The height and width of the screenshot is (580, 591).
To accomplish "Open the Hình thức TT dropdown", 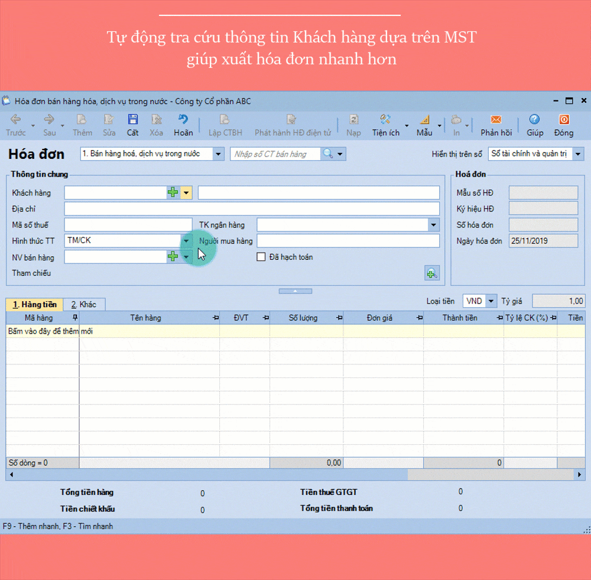I will pos(187,240).
